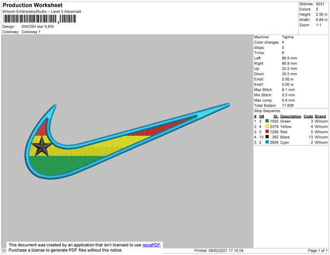Viewport: 330px width, 255px height.
Task: Click the Total Bobbin value 71.65ft
Action: pos(288,106)
